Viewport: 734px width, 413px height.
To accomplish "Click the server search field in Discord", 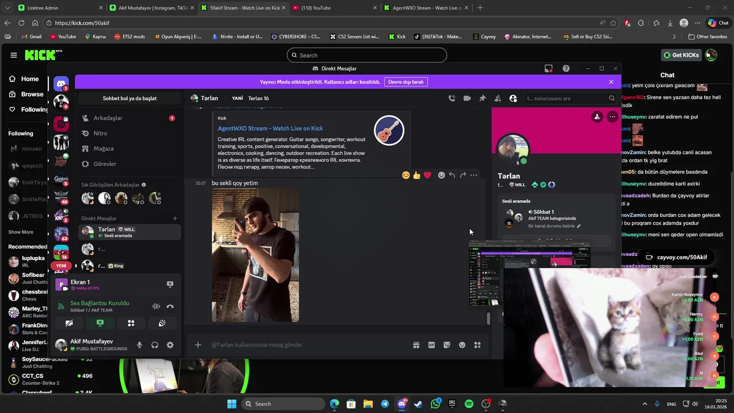I will pyautogui.click(x=570, y=98).
